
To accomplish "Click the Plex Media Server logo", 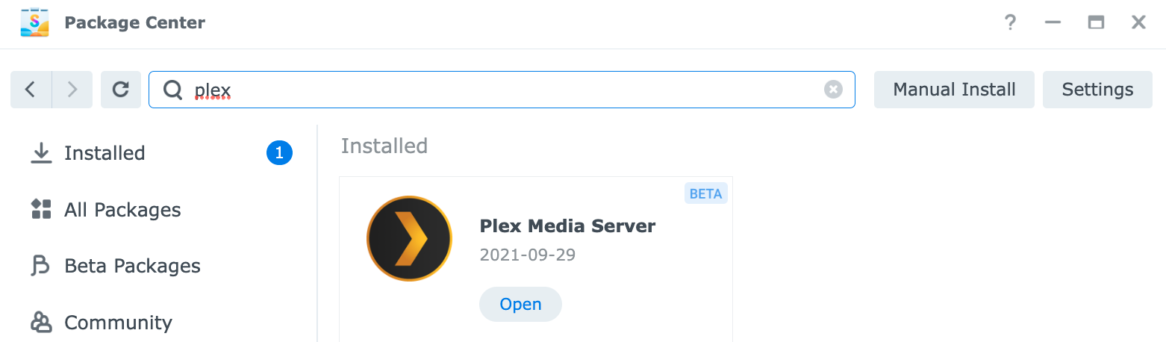I will pyautogui.click(x=409, y=239).
